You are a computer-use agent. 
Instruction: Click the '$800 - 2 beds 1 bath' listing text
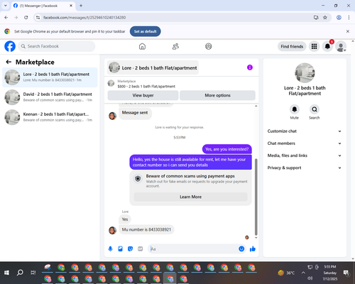tap(146, 87)
